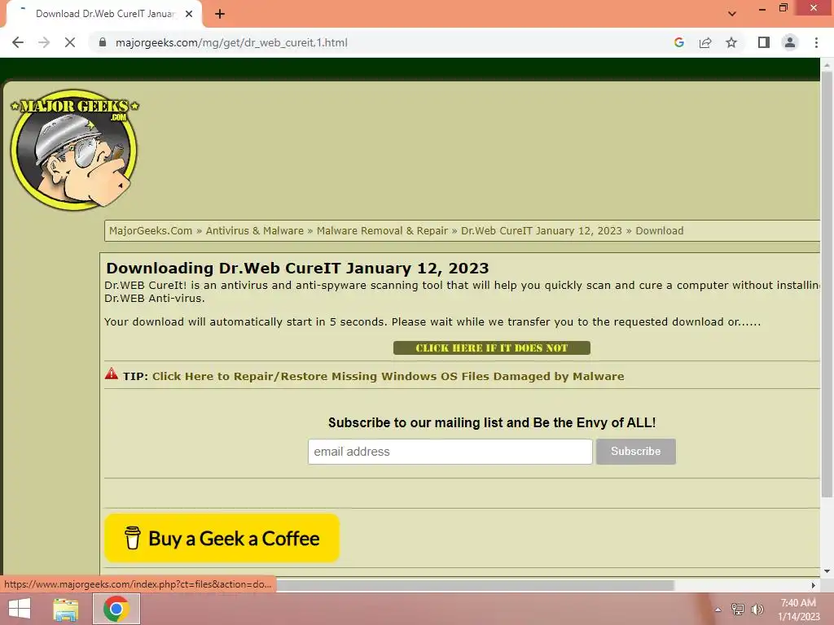This screenshot has height=625, width=834.
Task: Open Dr.Web CureIT January 12, 2023 breadcrumb
Action: (541, 230)
